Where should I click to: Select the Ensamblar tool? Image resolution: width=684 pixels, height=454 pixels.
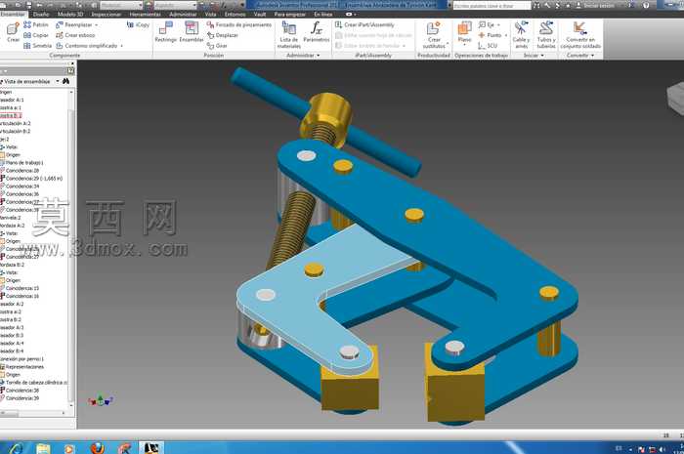pos(192,32)
